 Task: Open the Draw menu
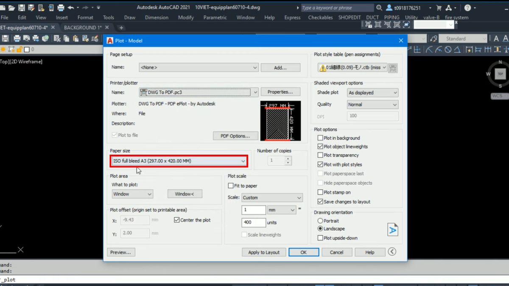129,17
